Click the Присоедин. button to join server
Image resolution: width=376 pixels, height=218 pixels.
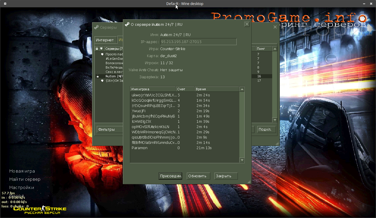[170, 176]
